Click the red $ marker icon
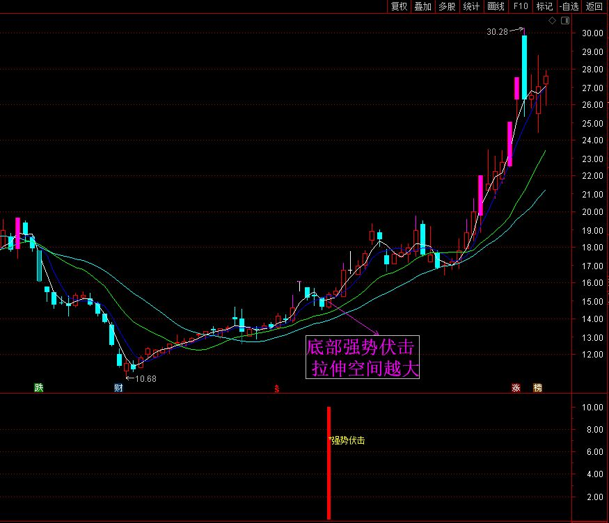Screen dimensions: 609x523 click(x=276, y=388)
